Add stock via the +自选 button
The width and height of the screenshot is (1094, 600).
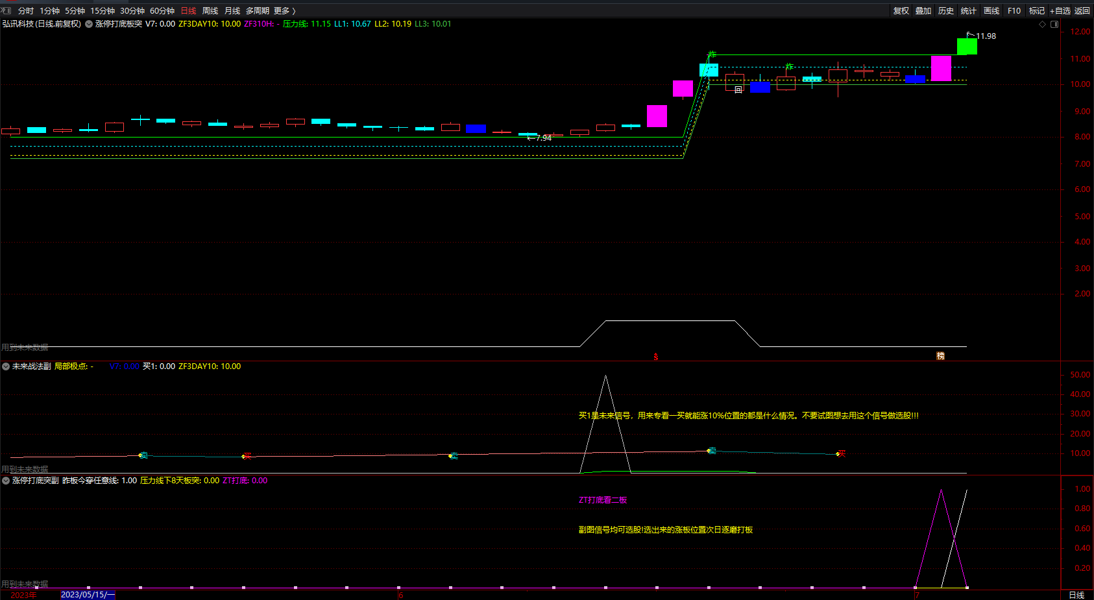click(x=1060, y=10)
